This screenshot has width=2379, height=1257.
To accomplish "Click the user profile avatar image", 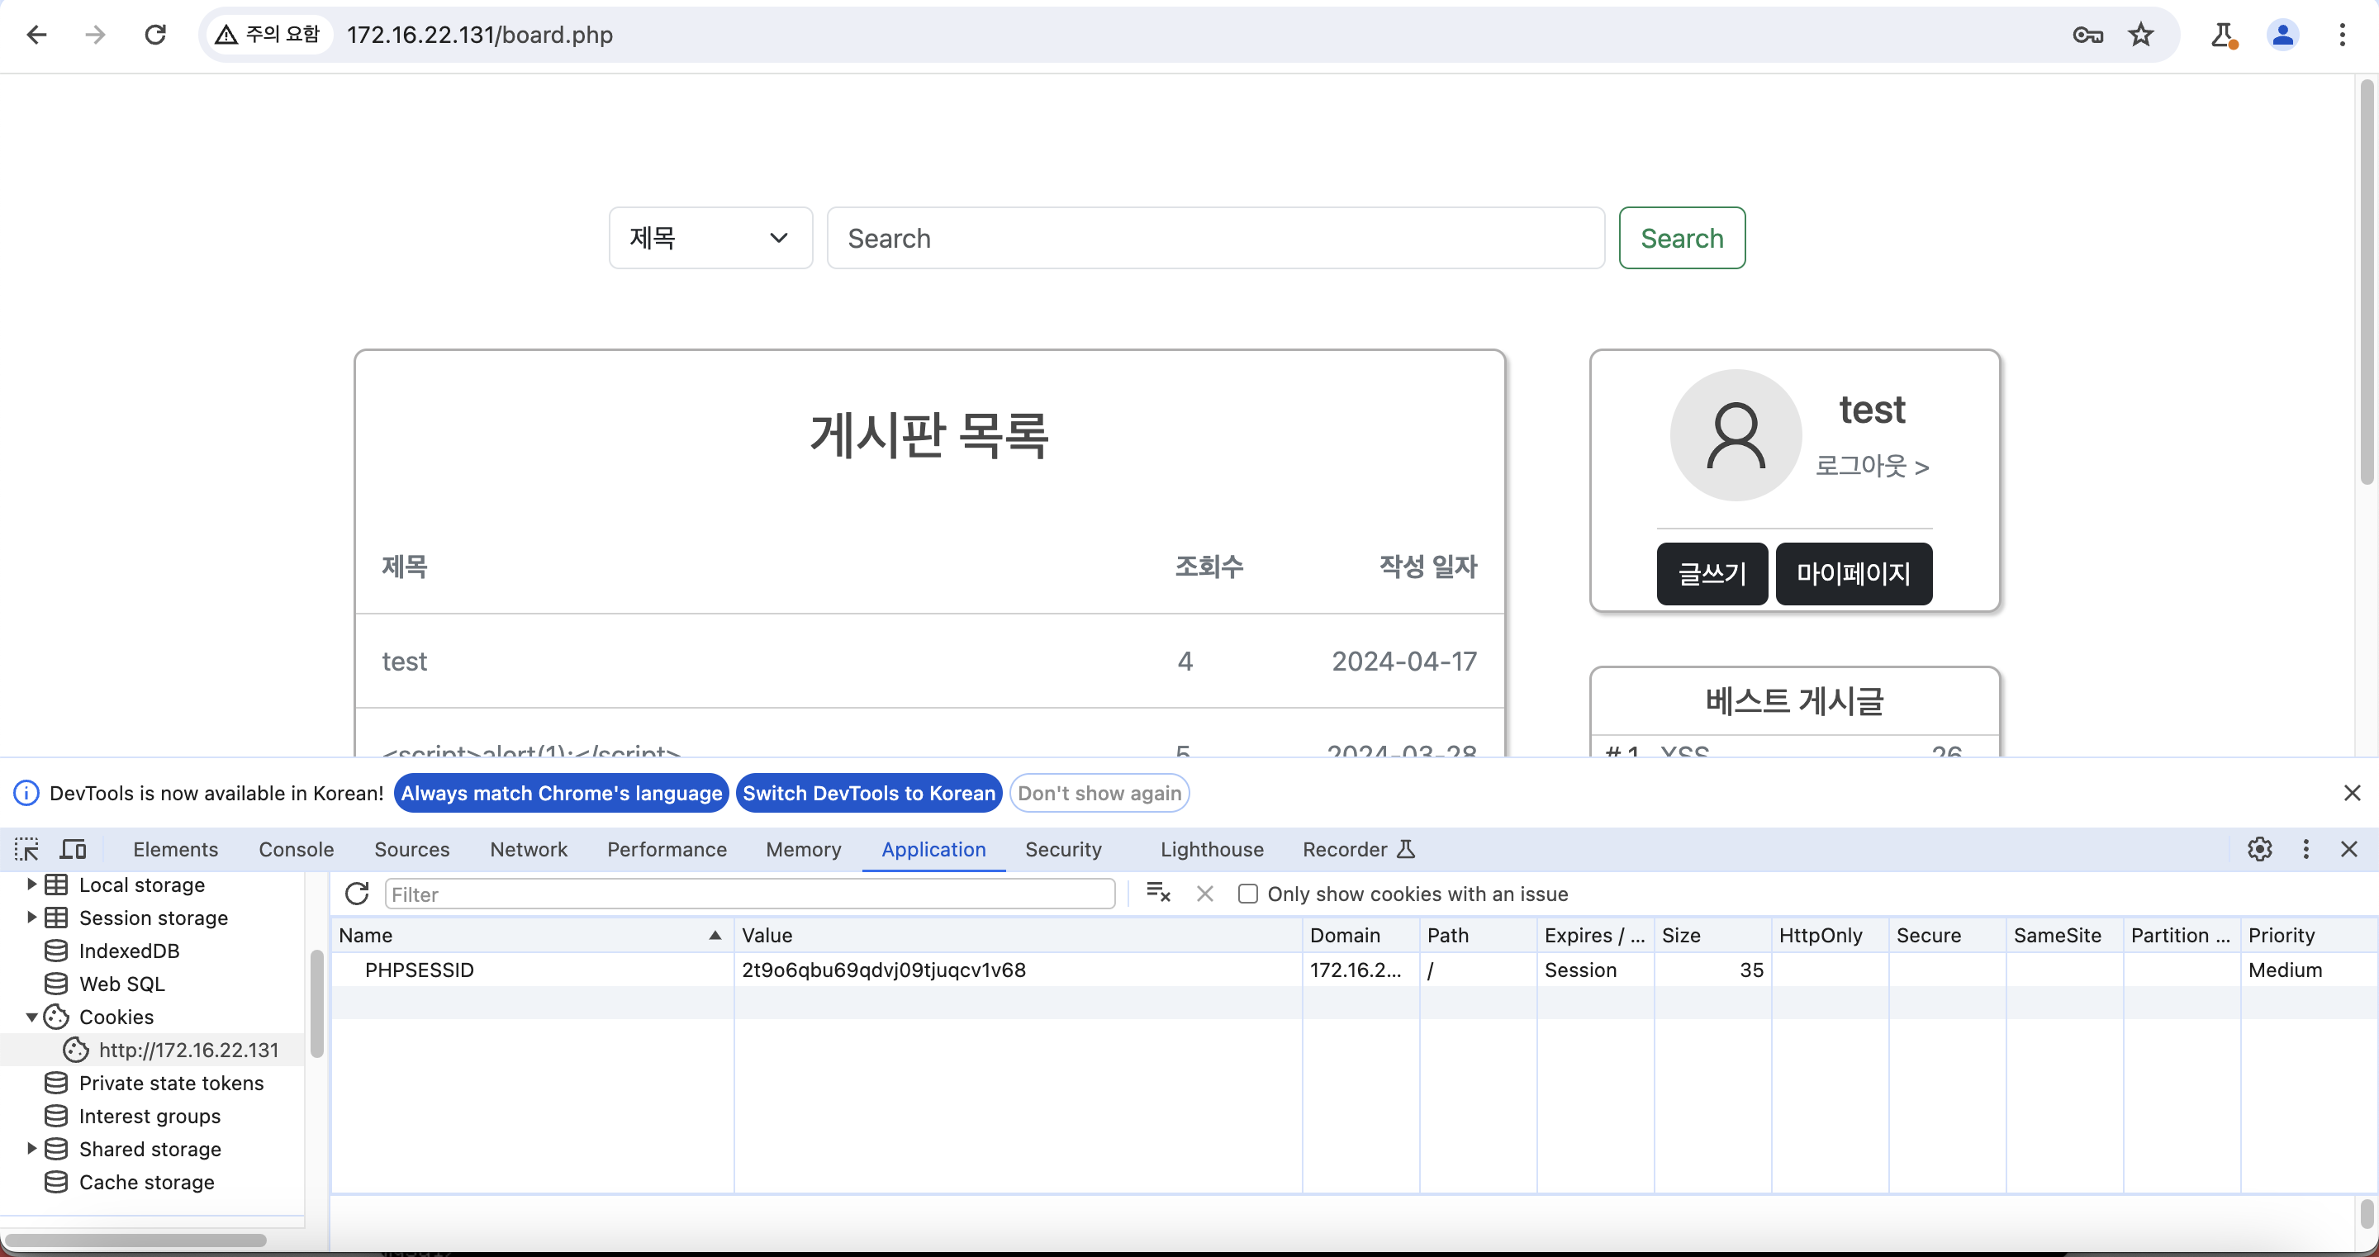I will [1736, 435].
